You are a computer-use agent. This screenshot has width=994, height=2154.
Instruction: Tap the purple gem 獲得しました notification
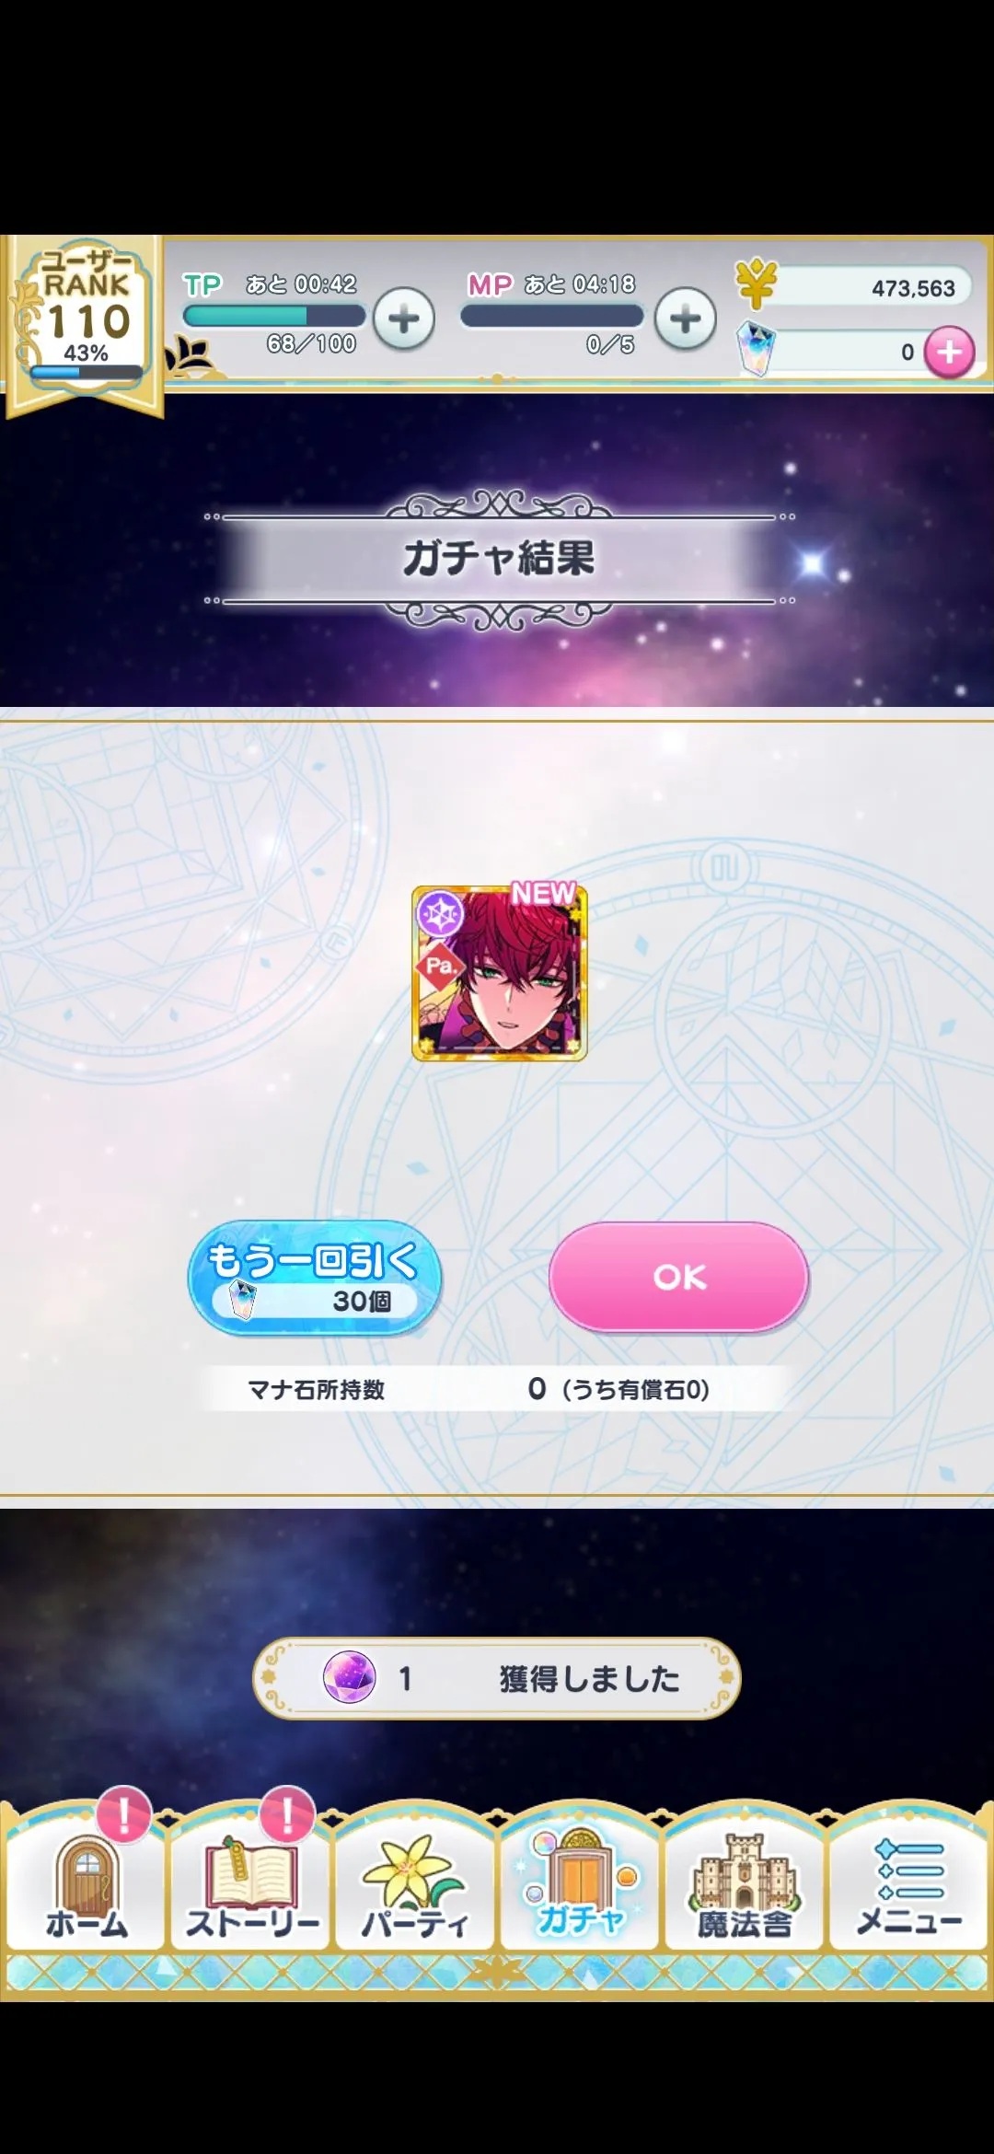point(497,1678)
